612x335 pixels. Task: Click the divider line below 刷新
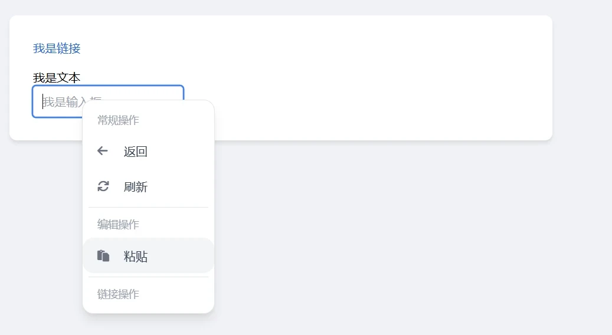[148, 208]
